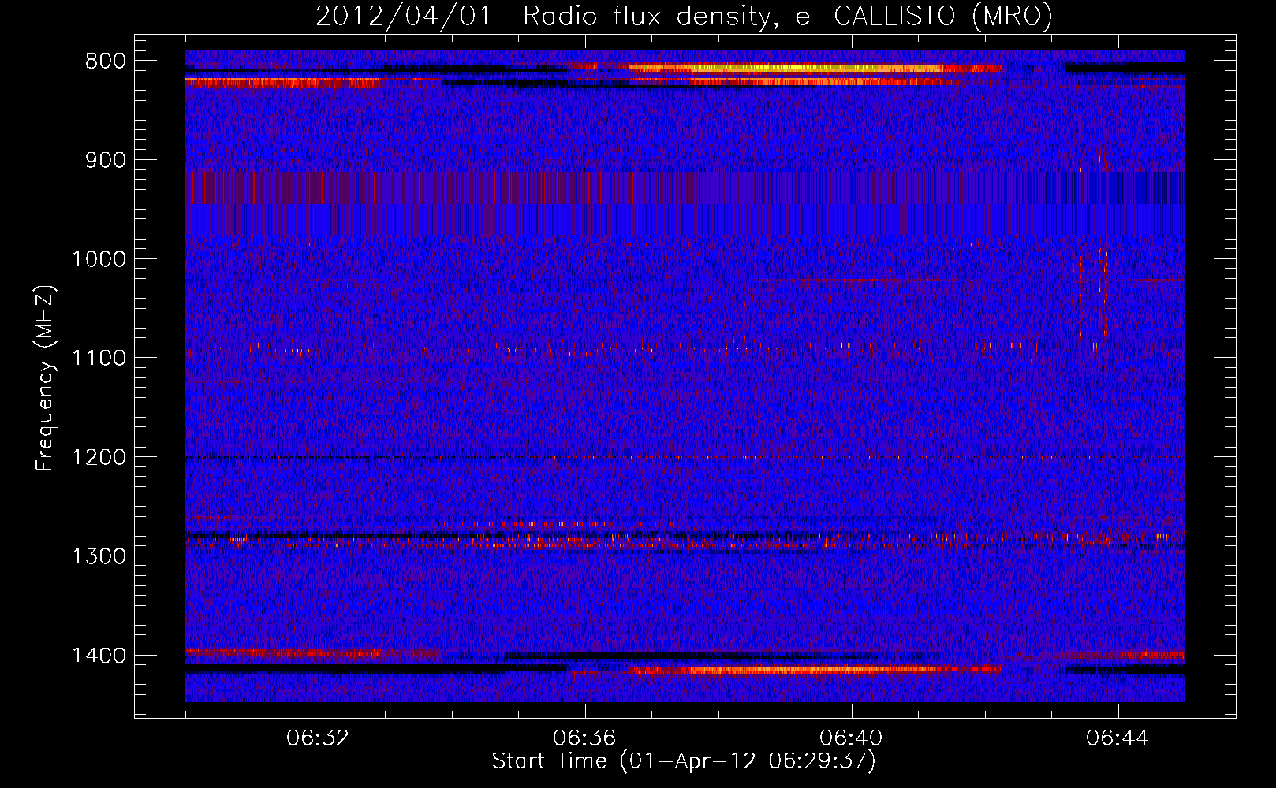This screenshot has height=788, width=1276.
Task: Select the 800 frequency tick label
Action: coord(105,61)
